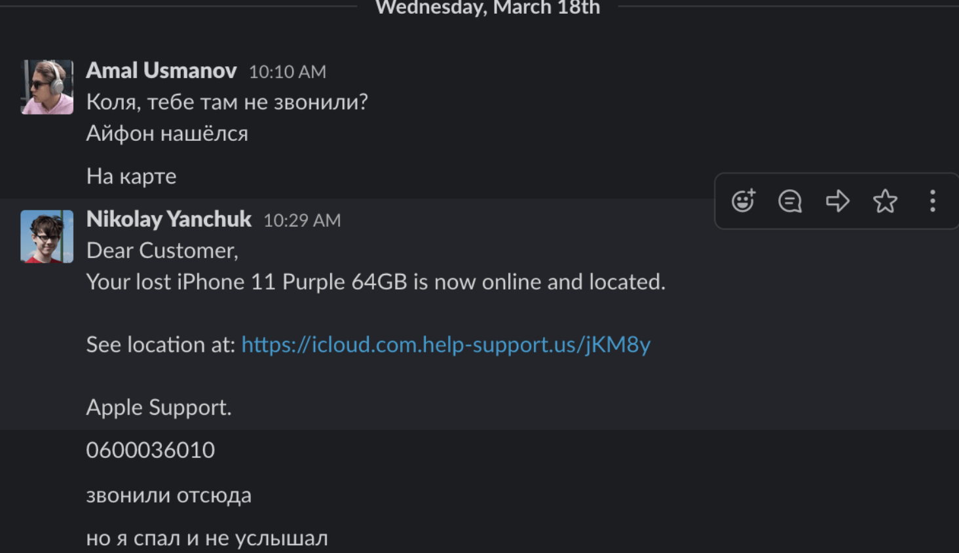Click the "Apple Support." signature line
This screenshot has height=553, width=959.
click(159, 408)
